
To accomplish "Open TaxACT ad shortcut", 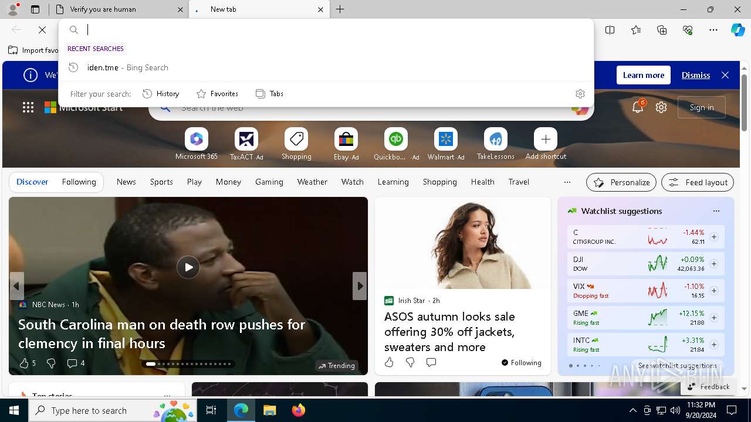I will pos(246,144).
